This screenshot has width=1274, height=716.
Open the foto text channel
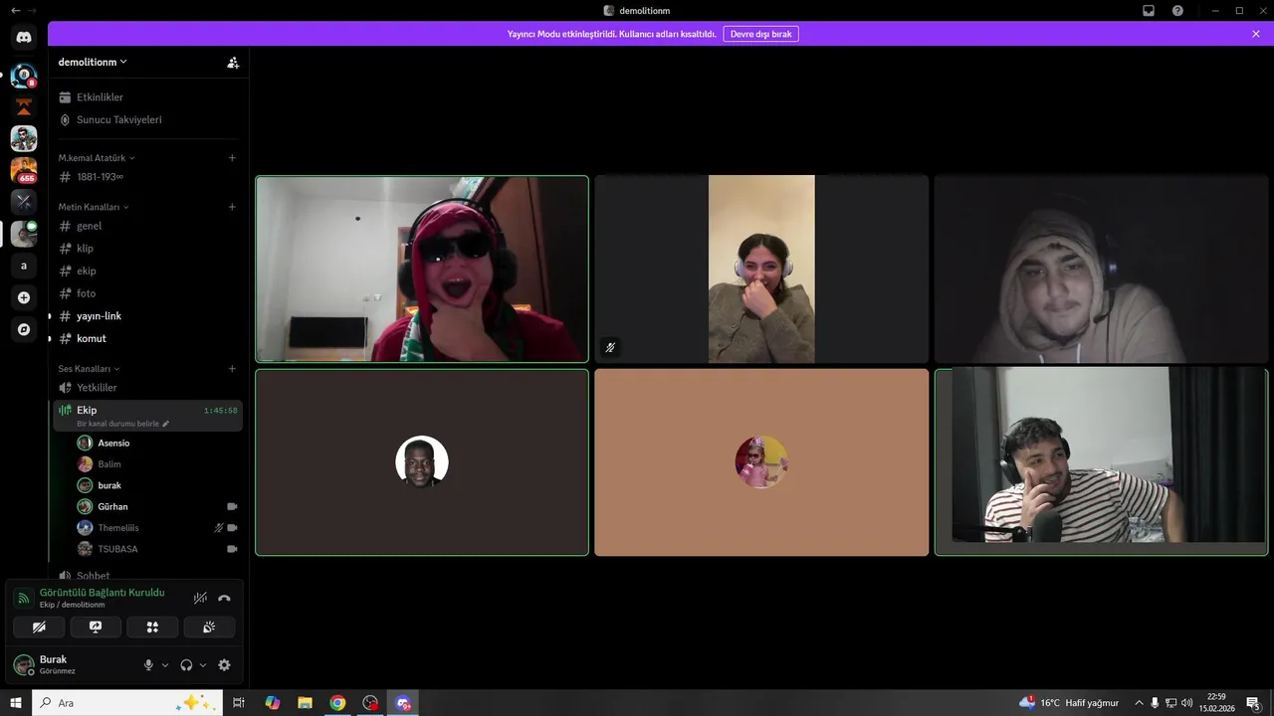click(147, 293)
